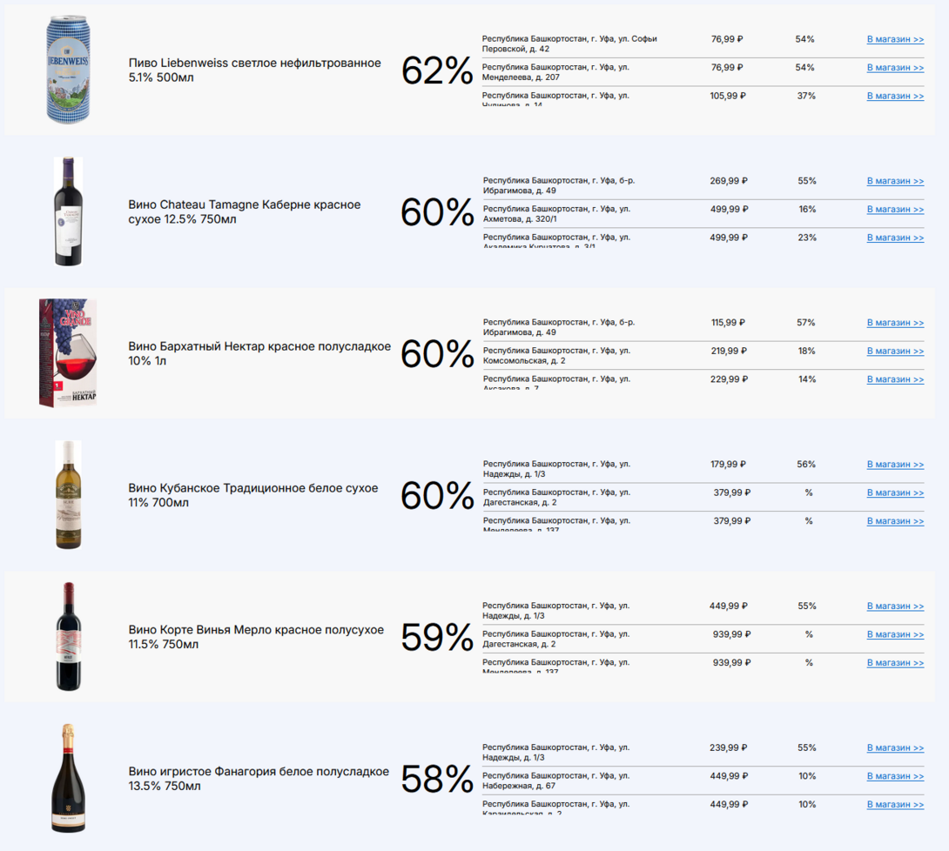This screenshot has width=949, height=851.
Task: Click the Корте Винья Мерло bottle image
Action: (x=68, y=637)
